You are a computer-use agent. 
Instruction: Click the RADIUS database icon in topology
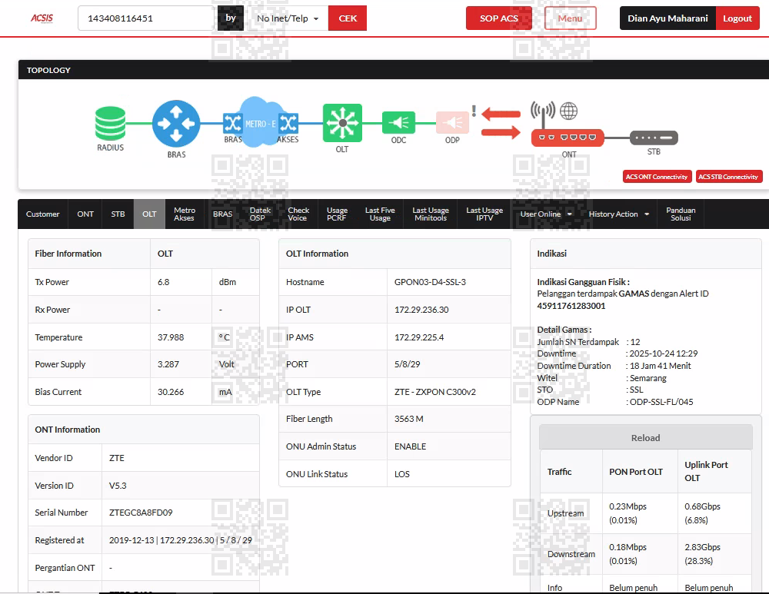110,123
